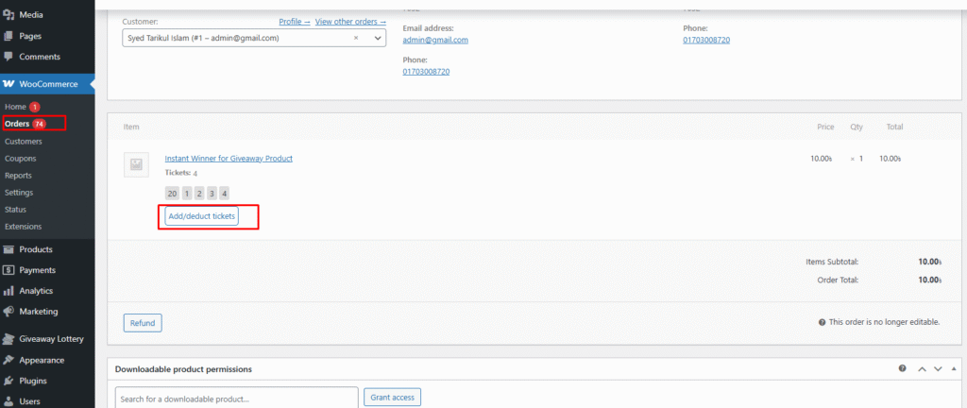
Task: Open the Orders submenu item
Action: point(17,124)
